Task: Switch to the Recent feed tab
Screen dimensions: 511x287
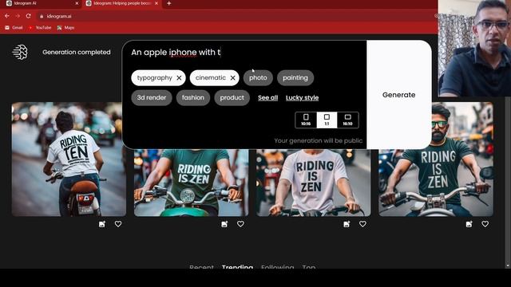Action: coord(201,266)
